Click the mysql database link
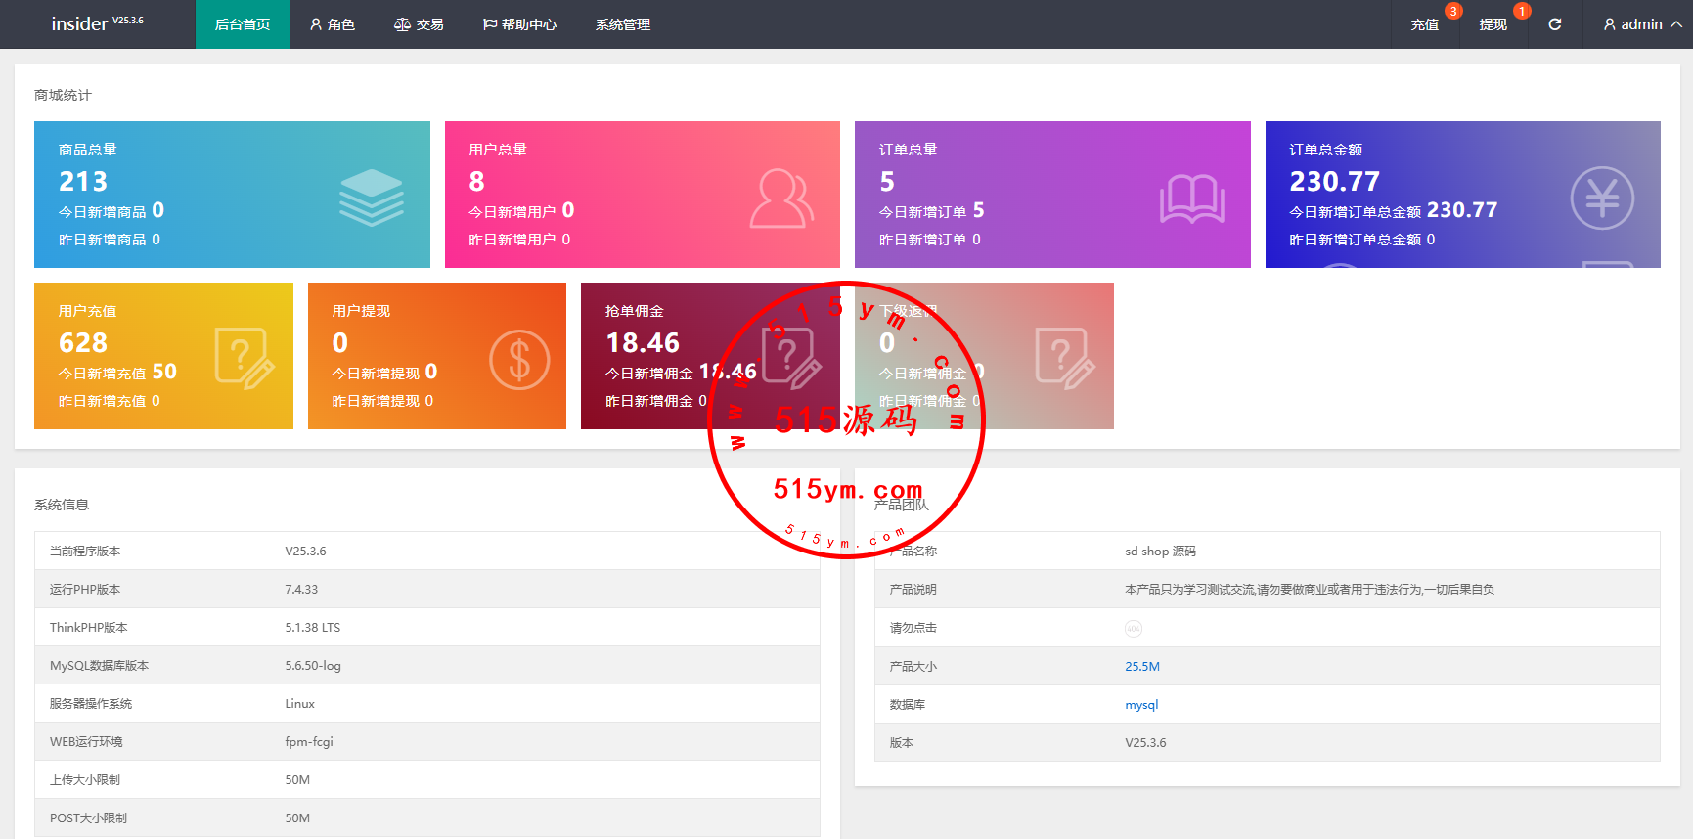The image size is (1693, 839). [x=1140, y=705]
